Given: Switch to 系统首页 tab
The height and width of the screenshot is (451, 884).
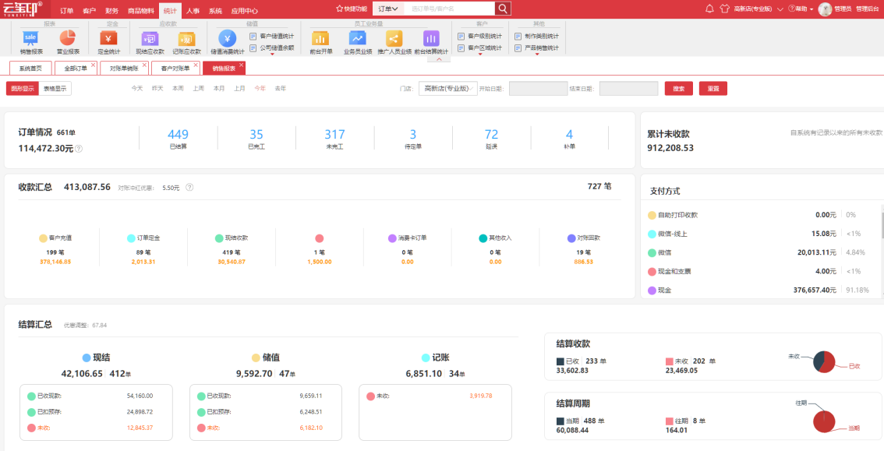Looking at the screenshot, I should click(30, 68).
